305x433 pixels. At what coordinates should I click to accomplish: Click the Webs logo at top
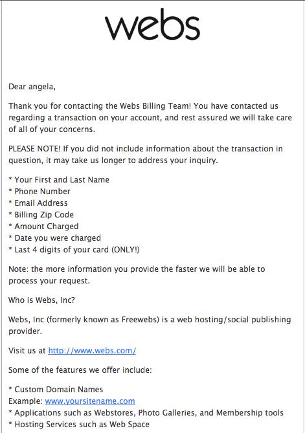[x=152, y=25]
